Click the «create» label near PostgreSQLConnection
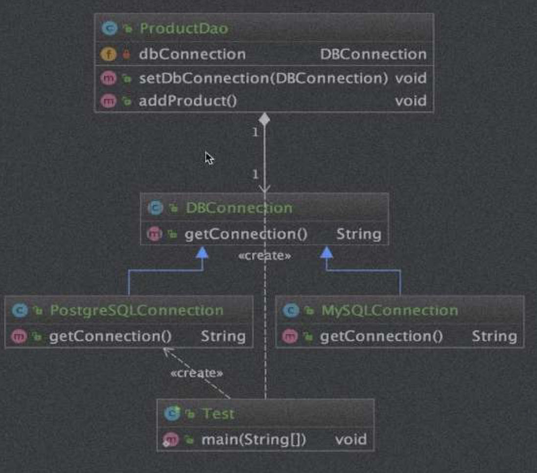Viewport: 537px width, 473px height. (196, 373)
